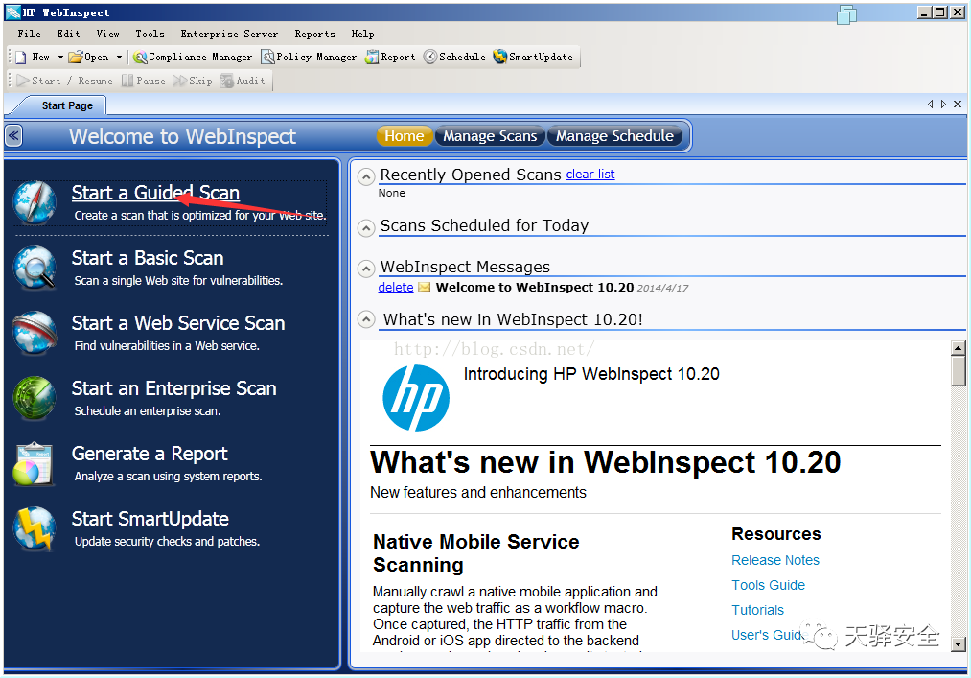Select the Start Page tab

pyautogui.click(x=67, y=105)
